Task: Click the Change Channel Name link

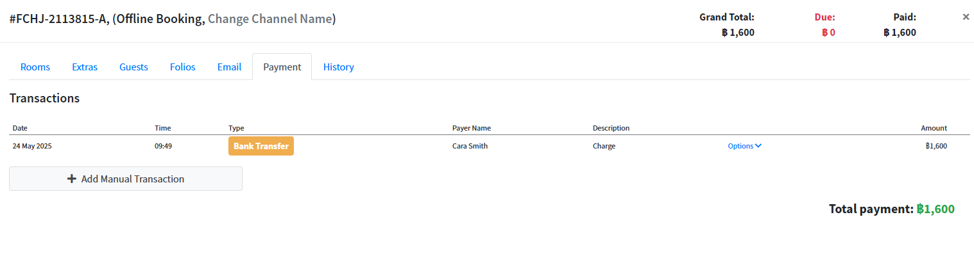Action: coord(269,19)
